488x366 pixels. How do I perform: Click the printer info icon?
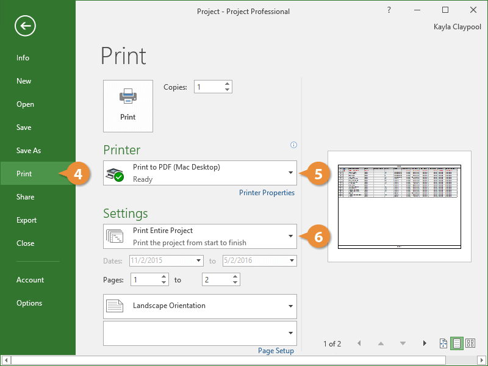click(x=293, y=145)
